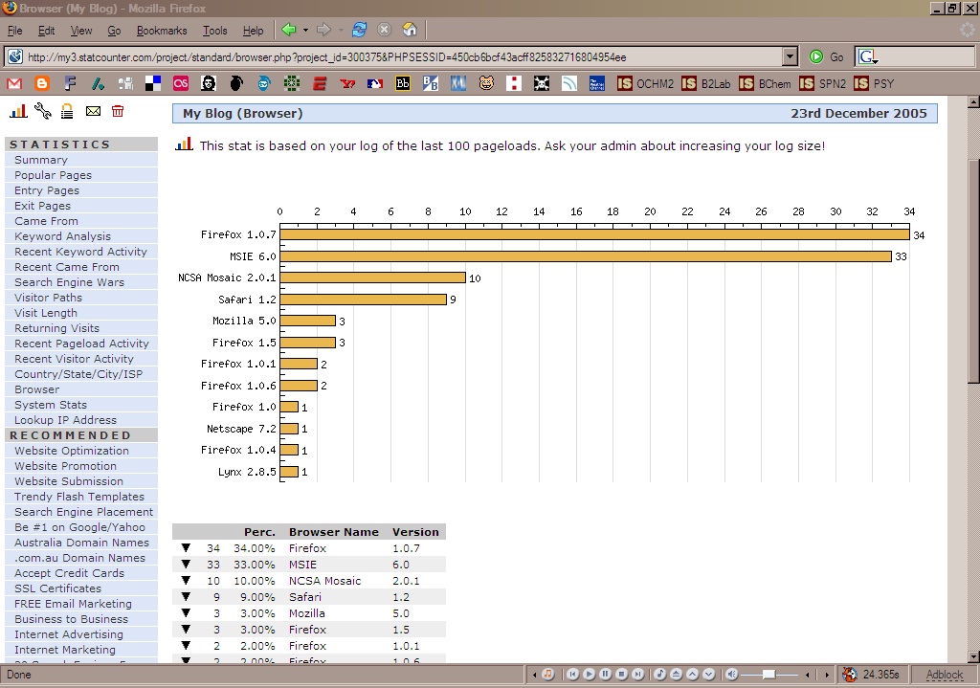Open the Bookmarks menu
Viewport: 980px width, 688px height.
point(161,30)
